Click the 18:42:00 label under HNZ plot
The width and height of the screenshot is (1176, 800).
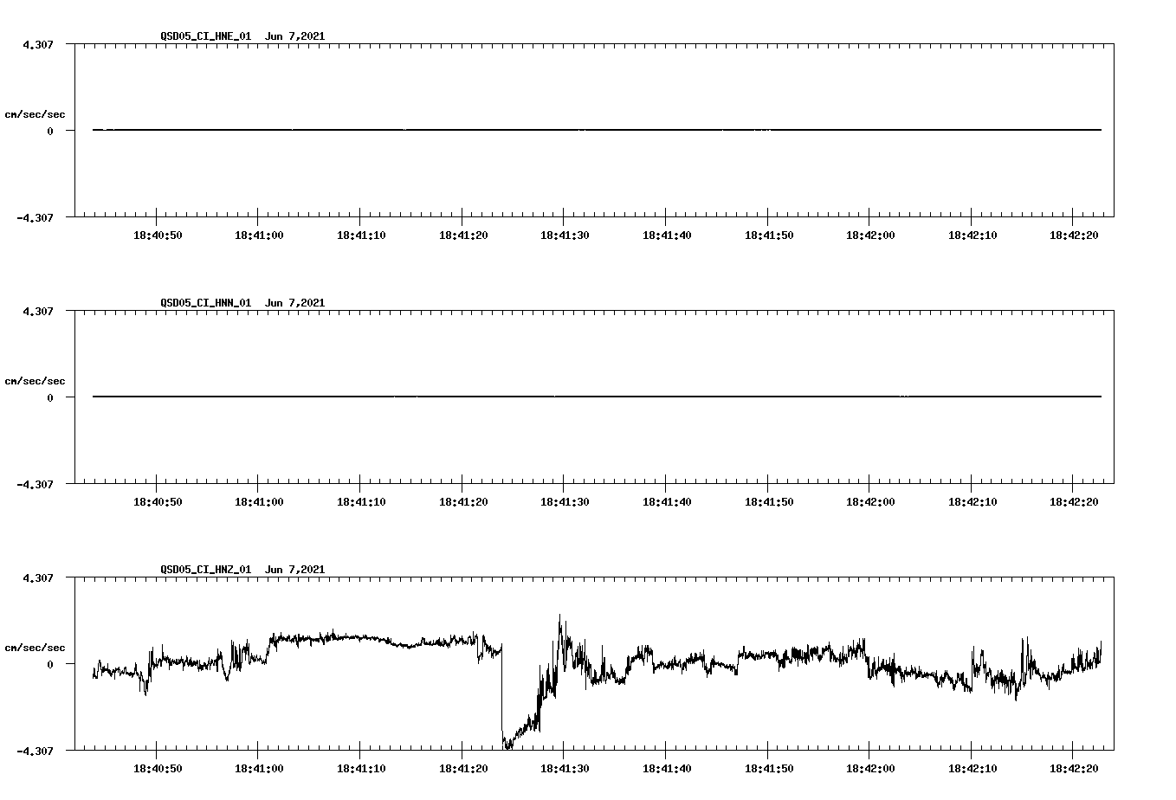[x=870, y=769]
